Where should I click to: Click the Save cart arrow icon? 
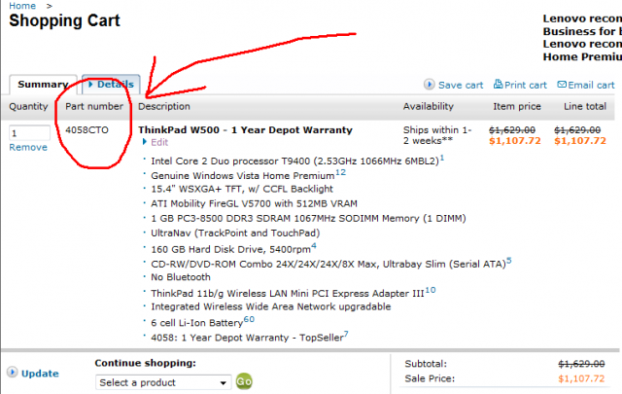click(429, 85)
